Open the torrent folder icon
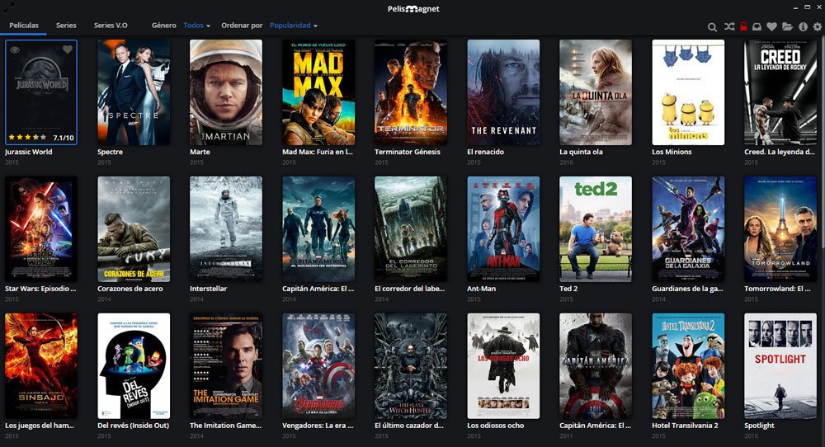The height and width of the screenshot is (447, 825). (787, 26)
